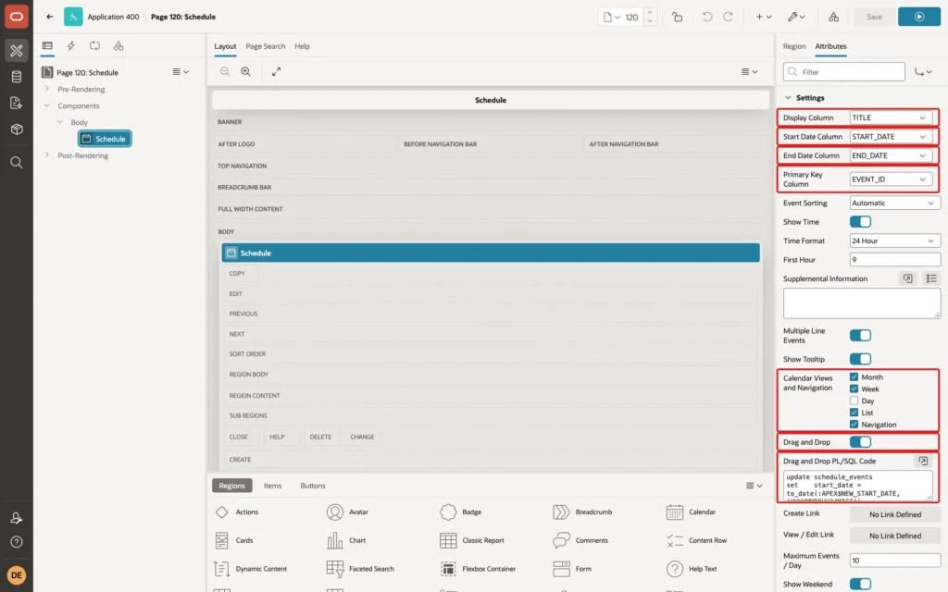Screen dimensions: 948x592
Task: Check the Day calendar view checkbox
Action: 854,401
